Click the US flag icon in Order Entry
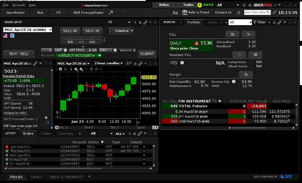302x183 pixels. (5, 35)
